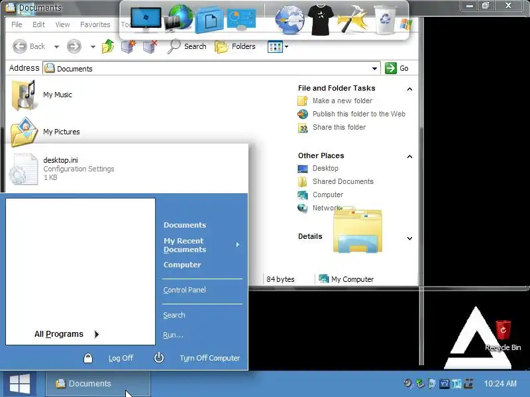Click the Back button in Documents window
The image size is (530, 397).
click(x=28, y=46)
